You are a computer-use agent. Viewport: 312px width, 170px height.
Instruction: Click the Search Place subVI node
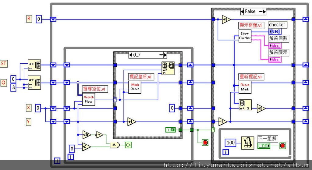point(89,99)
